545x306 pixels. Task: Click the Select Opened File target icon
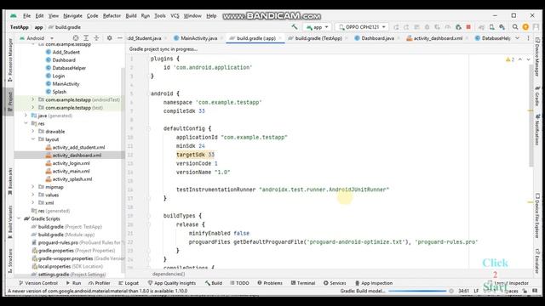tap(76, 37)
